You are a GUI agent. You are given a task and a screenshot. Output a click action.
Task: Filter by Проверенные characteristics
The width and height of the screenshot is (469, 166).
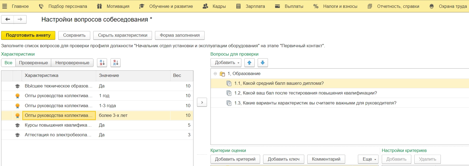[33, 63]
